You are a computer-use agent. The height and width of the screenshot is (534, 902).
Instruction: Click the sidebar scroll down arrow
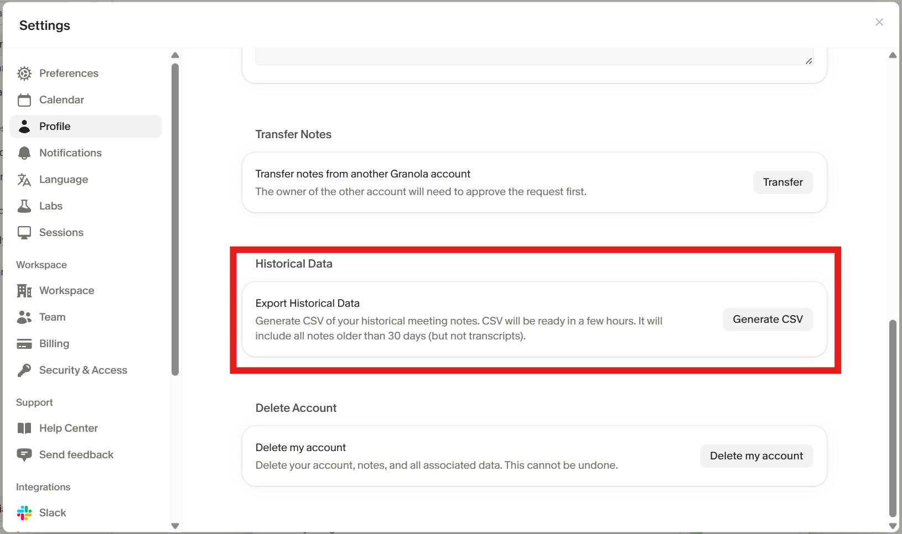(x=175, y=526)
